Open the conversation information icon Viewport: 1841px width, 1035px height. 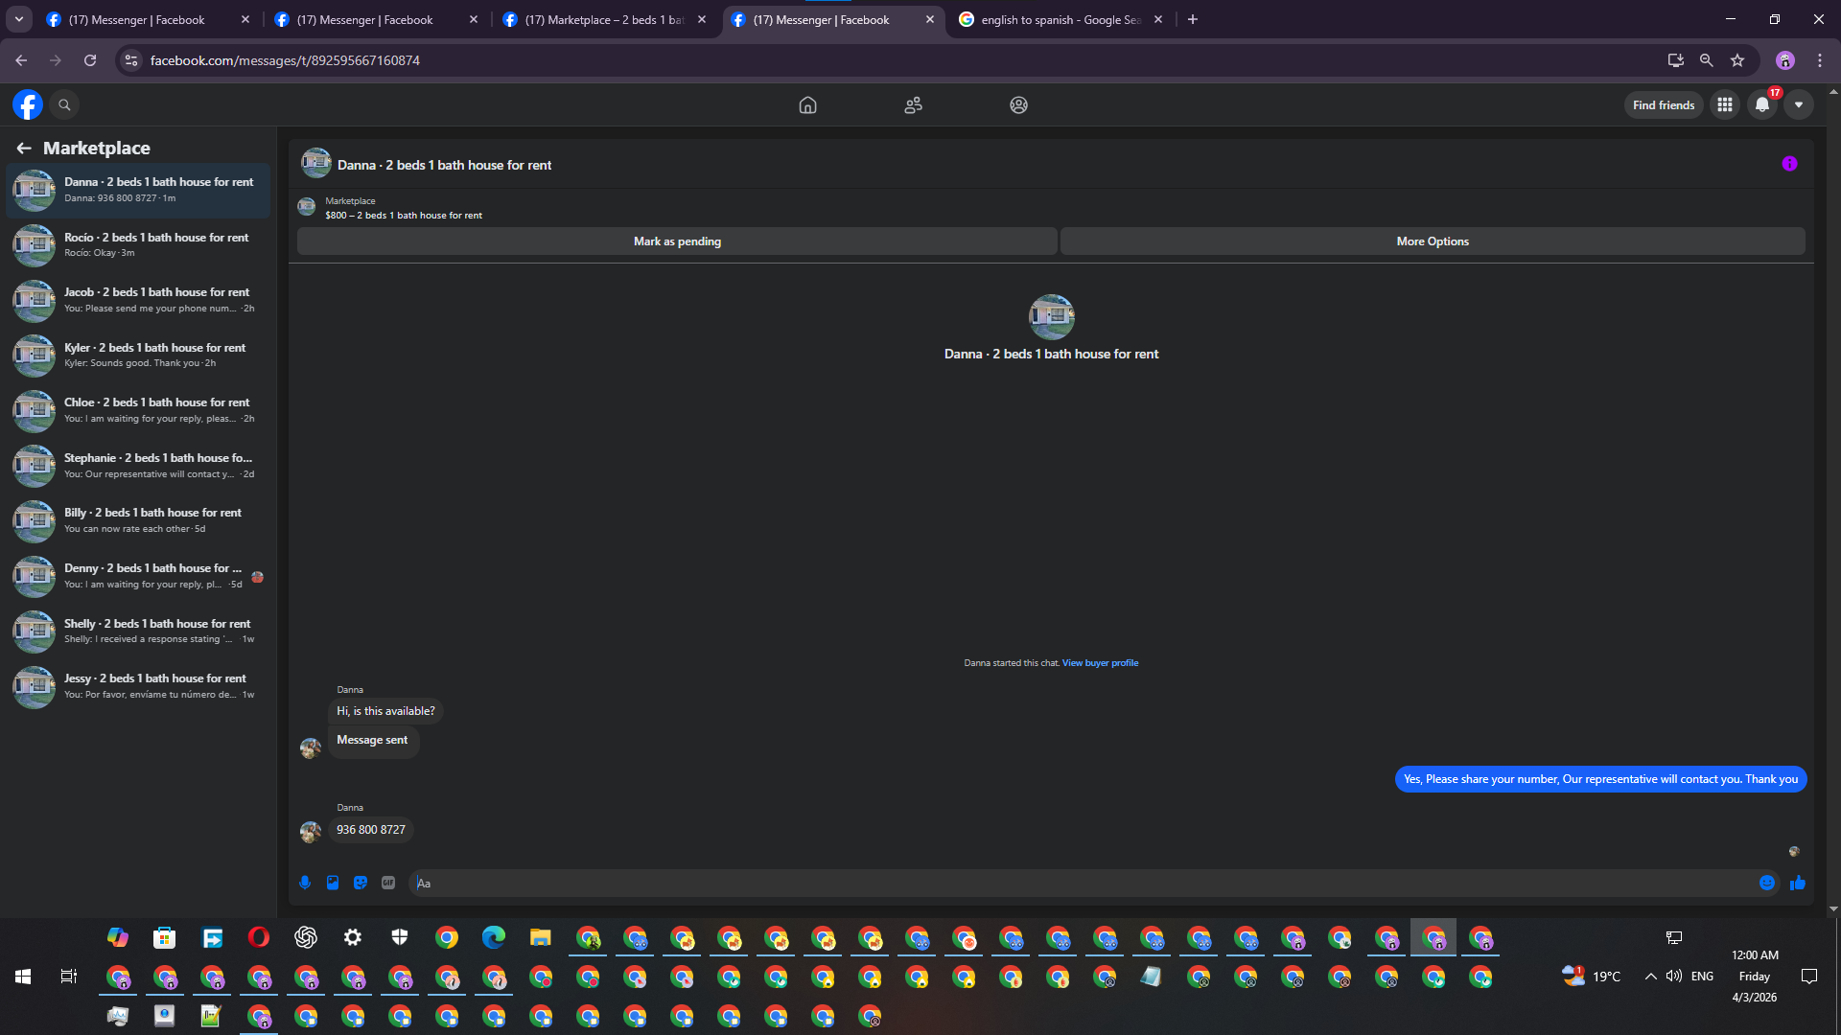click(x=1789, y=164)
